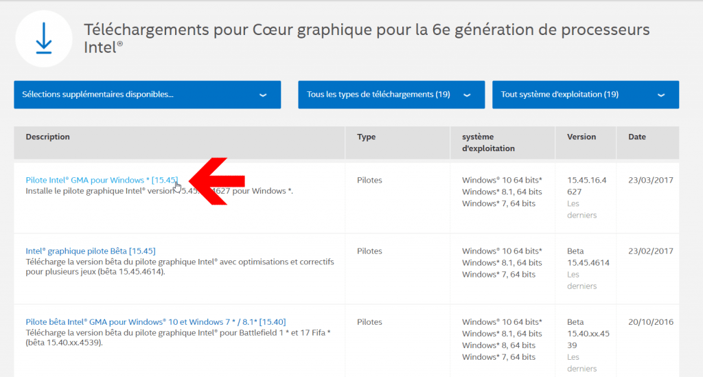The height and width of the screenshot is (377, 703).
Task: Select the date 23/03/2017
Action: pyautogui.click(x=651, y=180)
